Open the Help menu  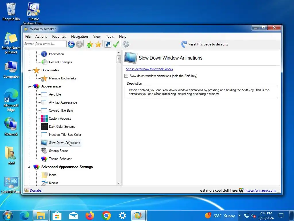[x=123, y=37]
